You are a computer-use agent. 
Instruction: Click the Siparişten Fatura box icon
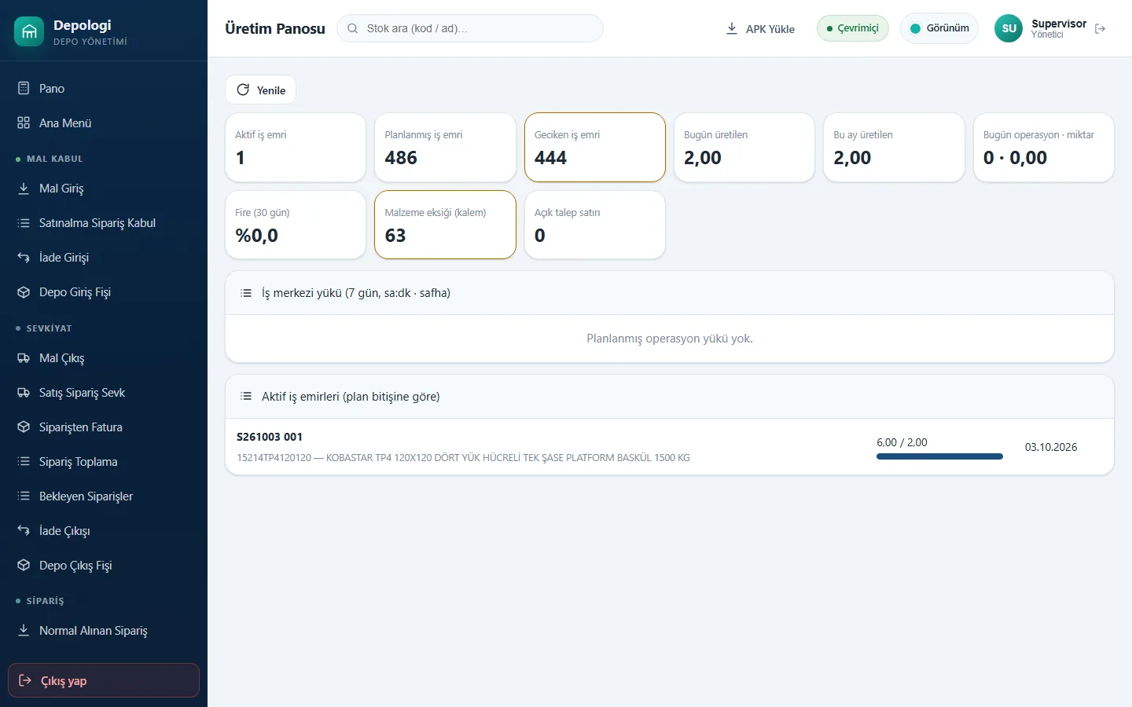[x=24, y=427]
